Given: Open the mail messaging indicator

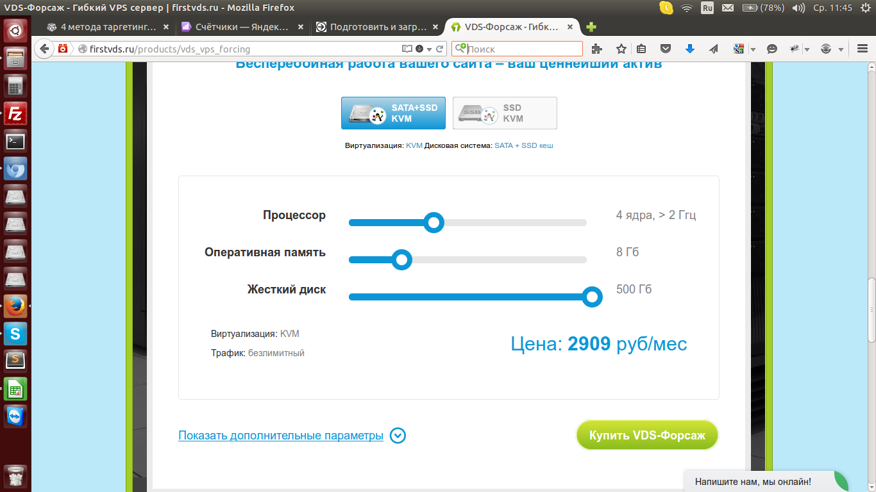Looking at the screenshot, I should (x=728, y=8).
